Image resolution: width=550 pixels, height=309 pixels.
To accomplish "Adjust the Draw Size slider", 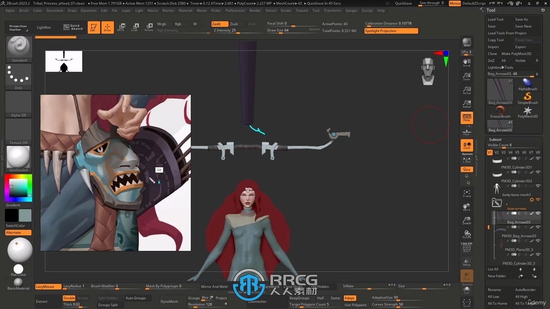I will click(293, 30).
